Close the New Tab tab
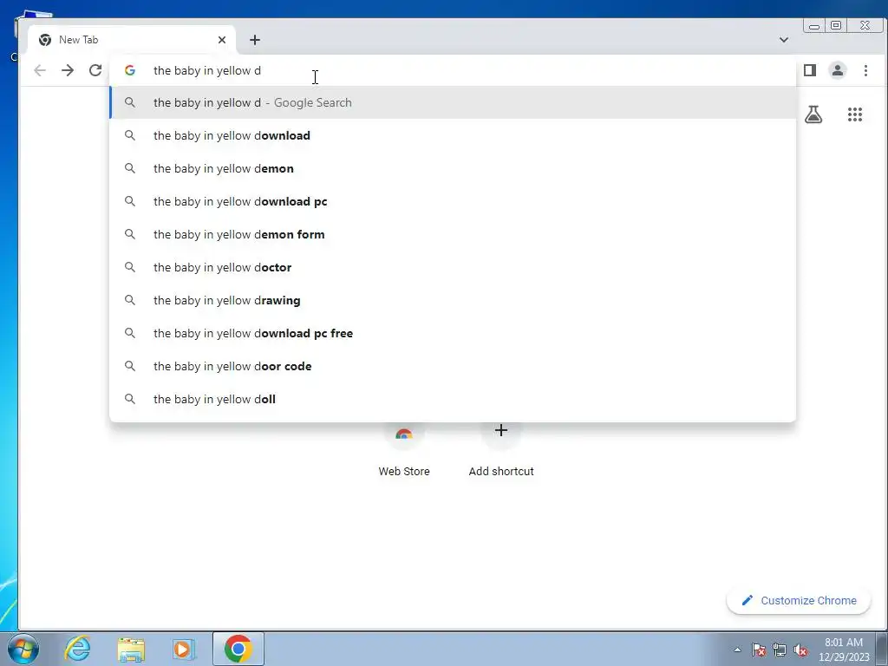Screen dimensions: 888x666 click(222, 40)
